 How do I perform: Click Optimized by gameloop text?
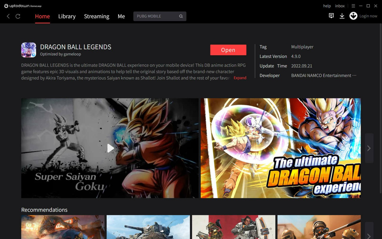click(x=61, y=54)
